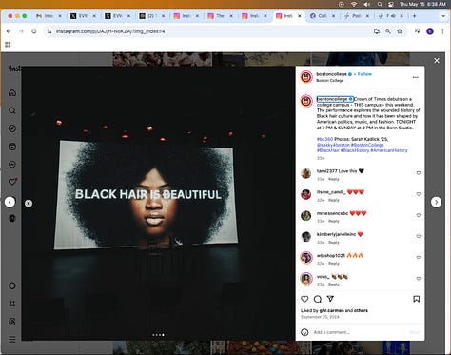451x355 pixels.
Task: Open the 'others' likes list
Action: tap(360, 310)
